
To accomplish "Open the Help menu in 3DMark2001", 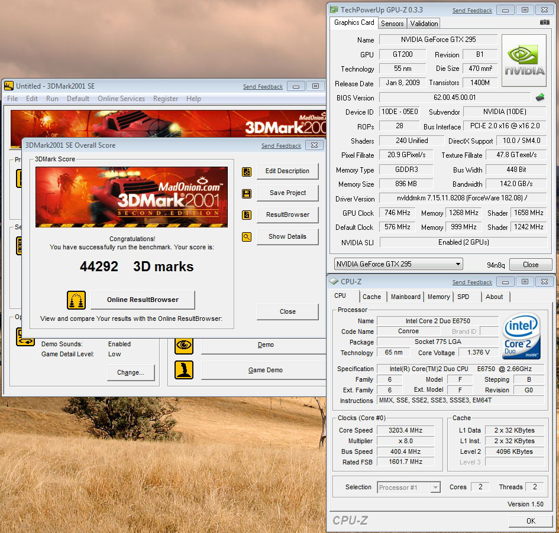I will [x=193, y=99].
